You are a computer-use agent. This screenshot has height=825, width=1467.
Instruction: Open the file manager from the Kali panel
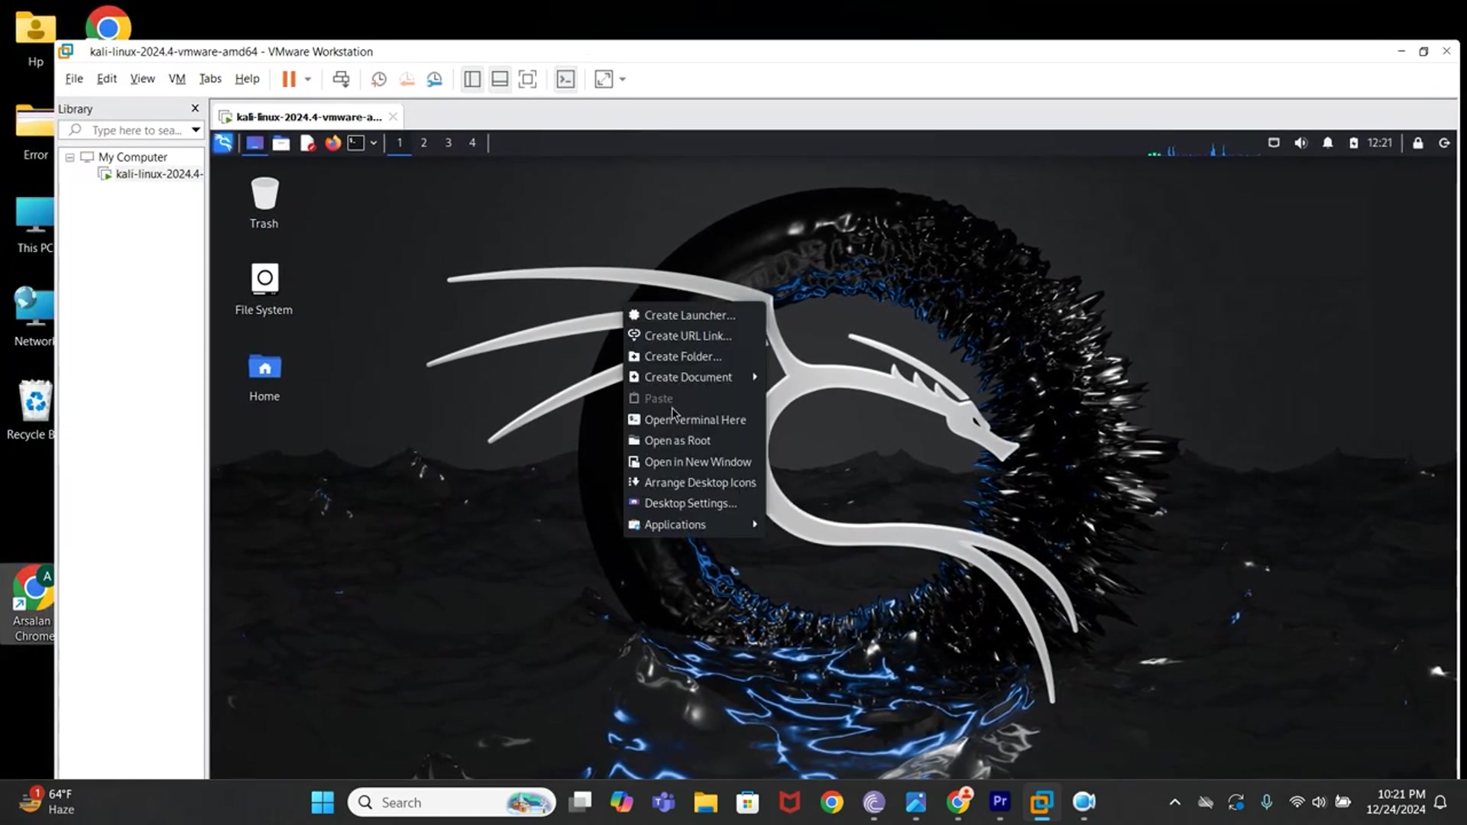click(x=281, y=143)
